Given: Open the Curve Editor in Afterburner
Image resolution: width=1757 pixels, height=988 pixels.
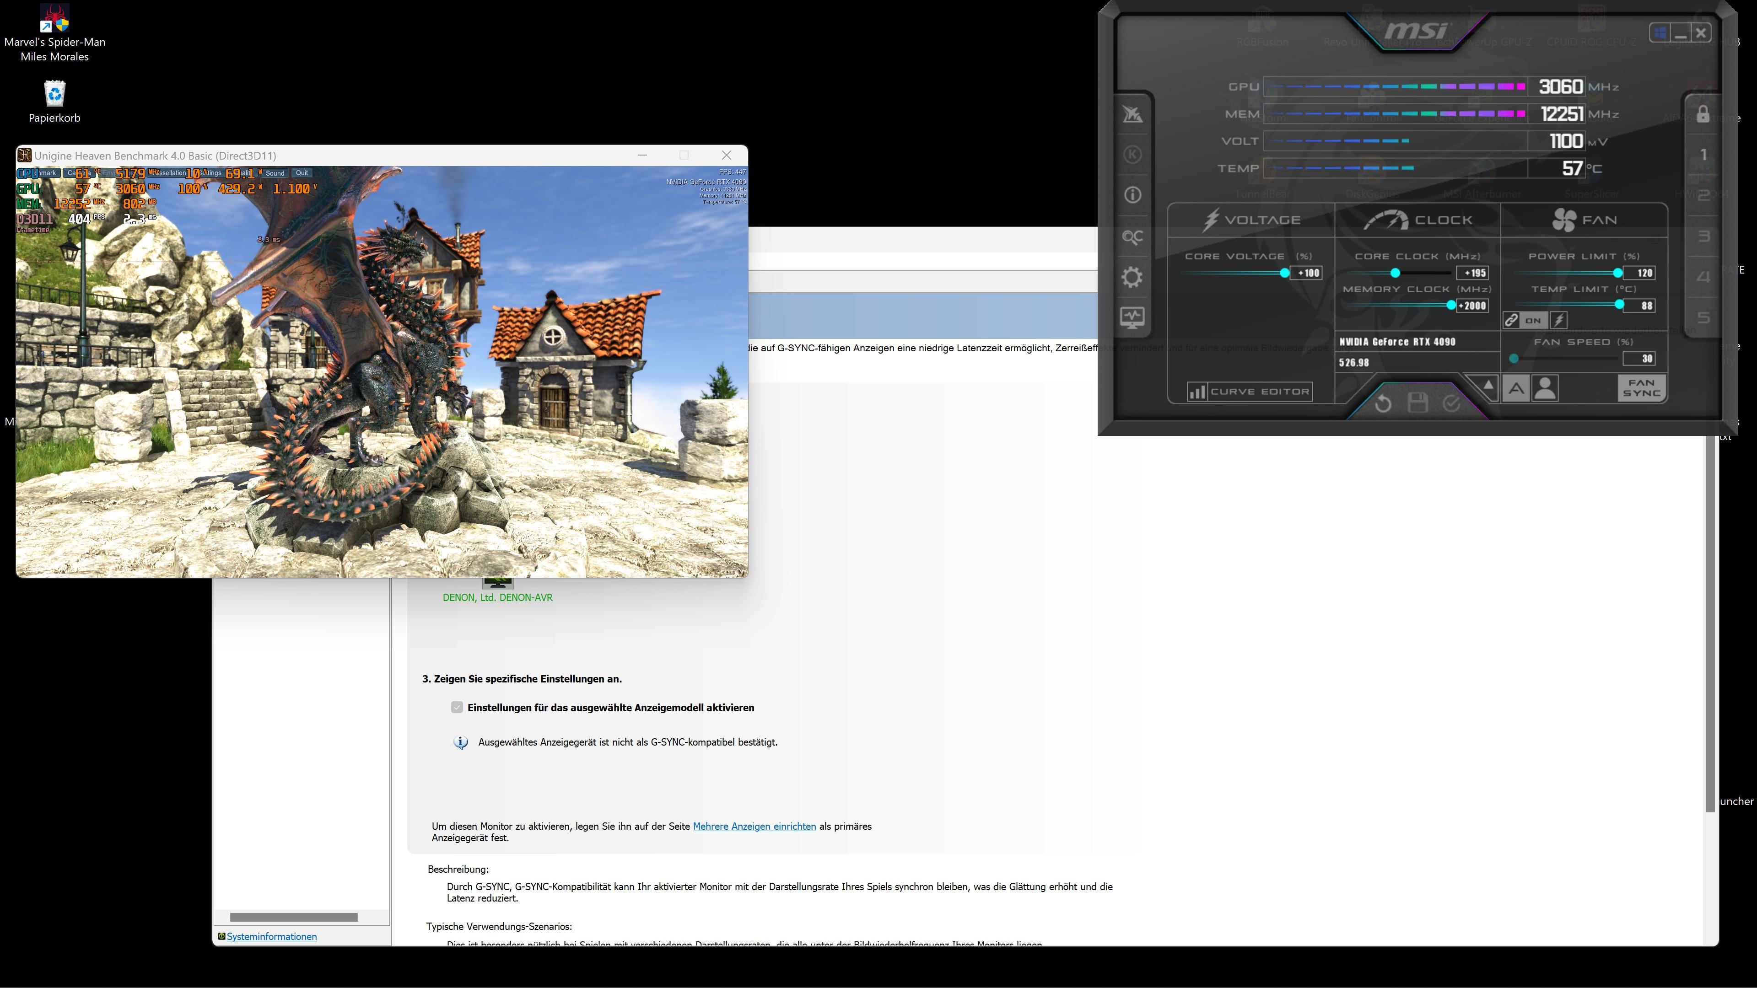Looking at the screenshot, I should click(1250, 392).
